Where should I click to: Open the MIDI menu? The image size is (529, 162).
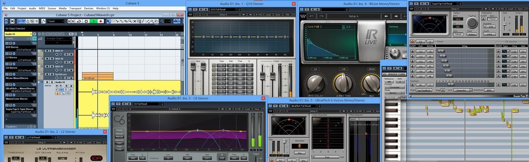(42, 8)
